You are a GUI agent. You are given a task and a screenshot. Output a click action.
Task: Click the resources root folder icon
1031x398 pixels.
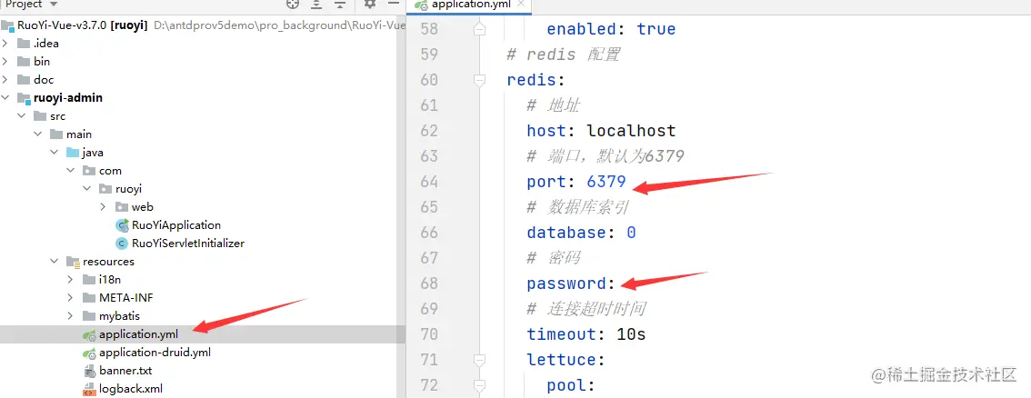click(x=73, y=262)
